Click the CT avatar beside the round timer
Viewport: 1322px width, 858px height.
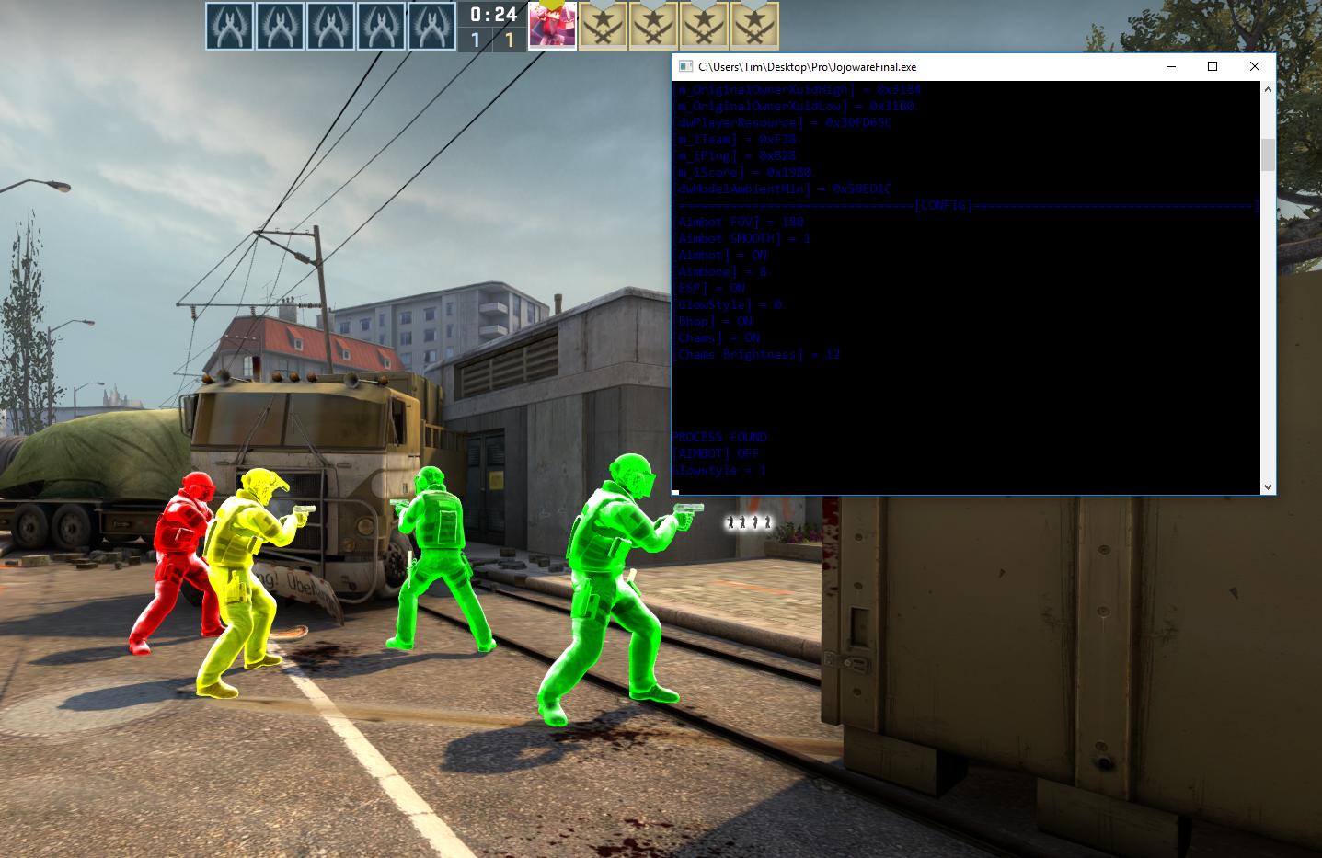coord(431,26)
